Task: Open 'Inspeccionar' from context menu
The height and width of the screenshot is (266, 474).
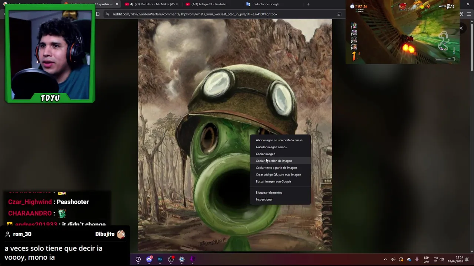Action: point(280,199)
